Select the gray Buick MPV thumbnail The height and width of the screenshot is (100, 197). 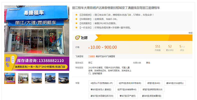coord(50,78)
